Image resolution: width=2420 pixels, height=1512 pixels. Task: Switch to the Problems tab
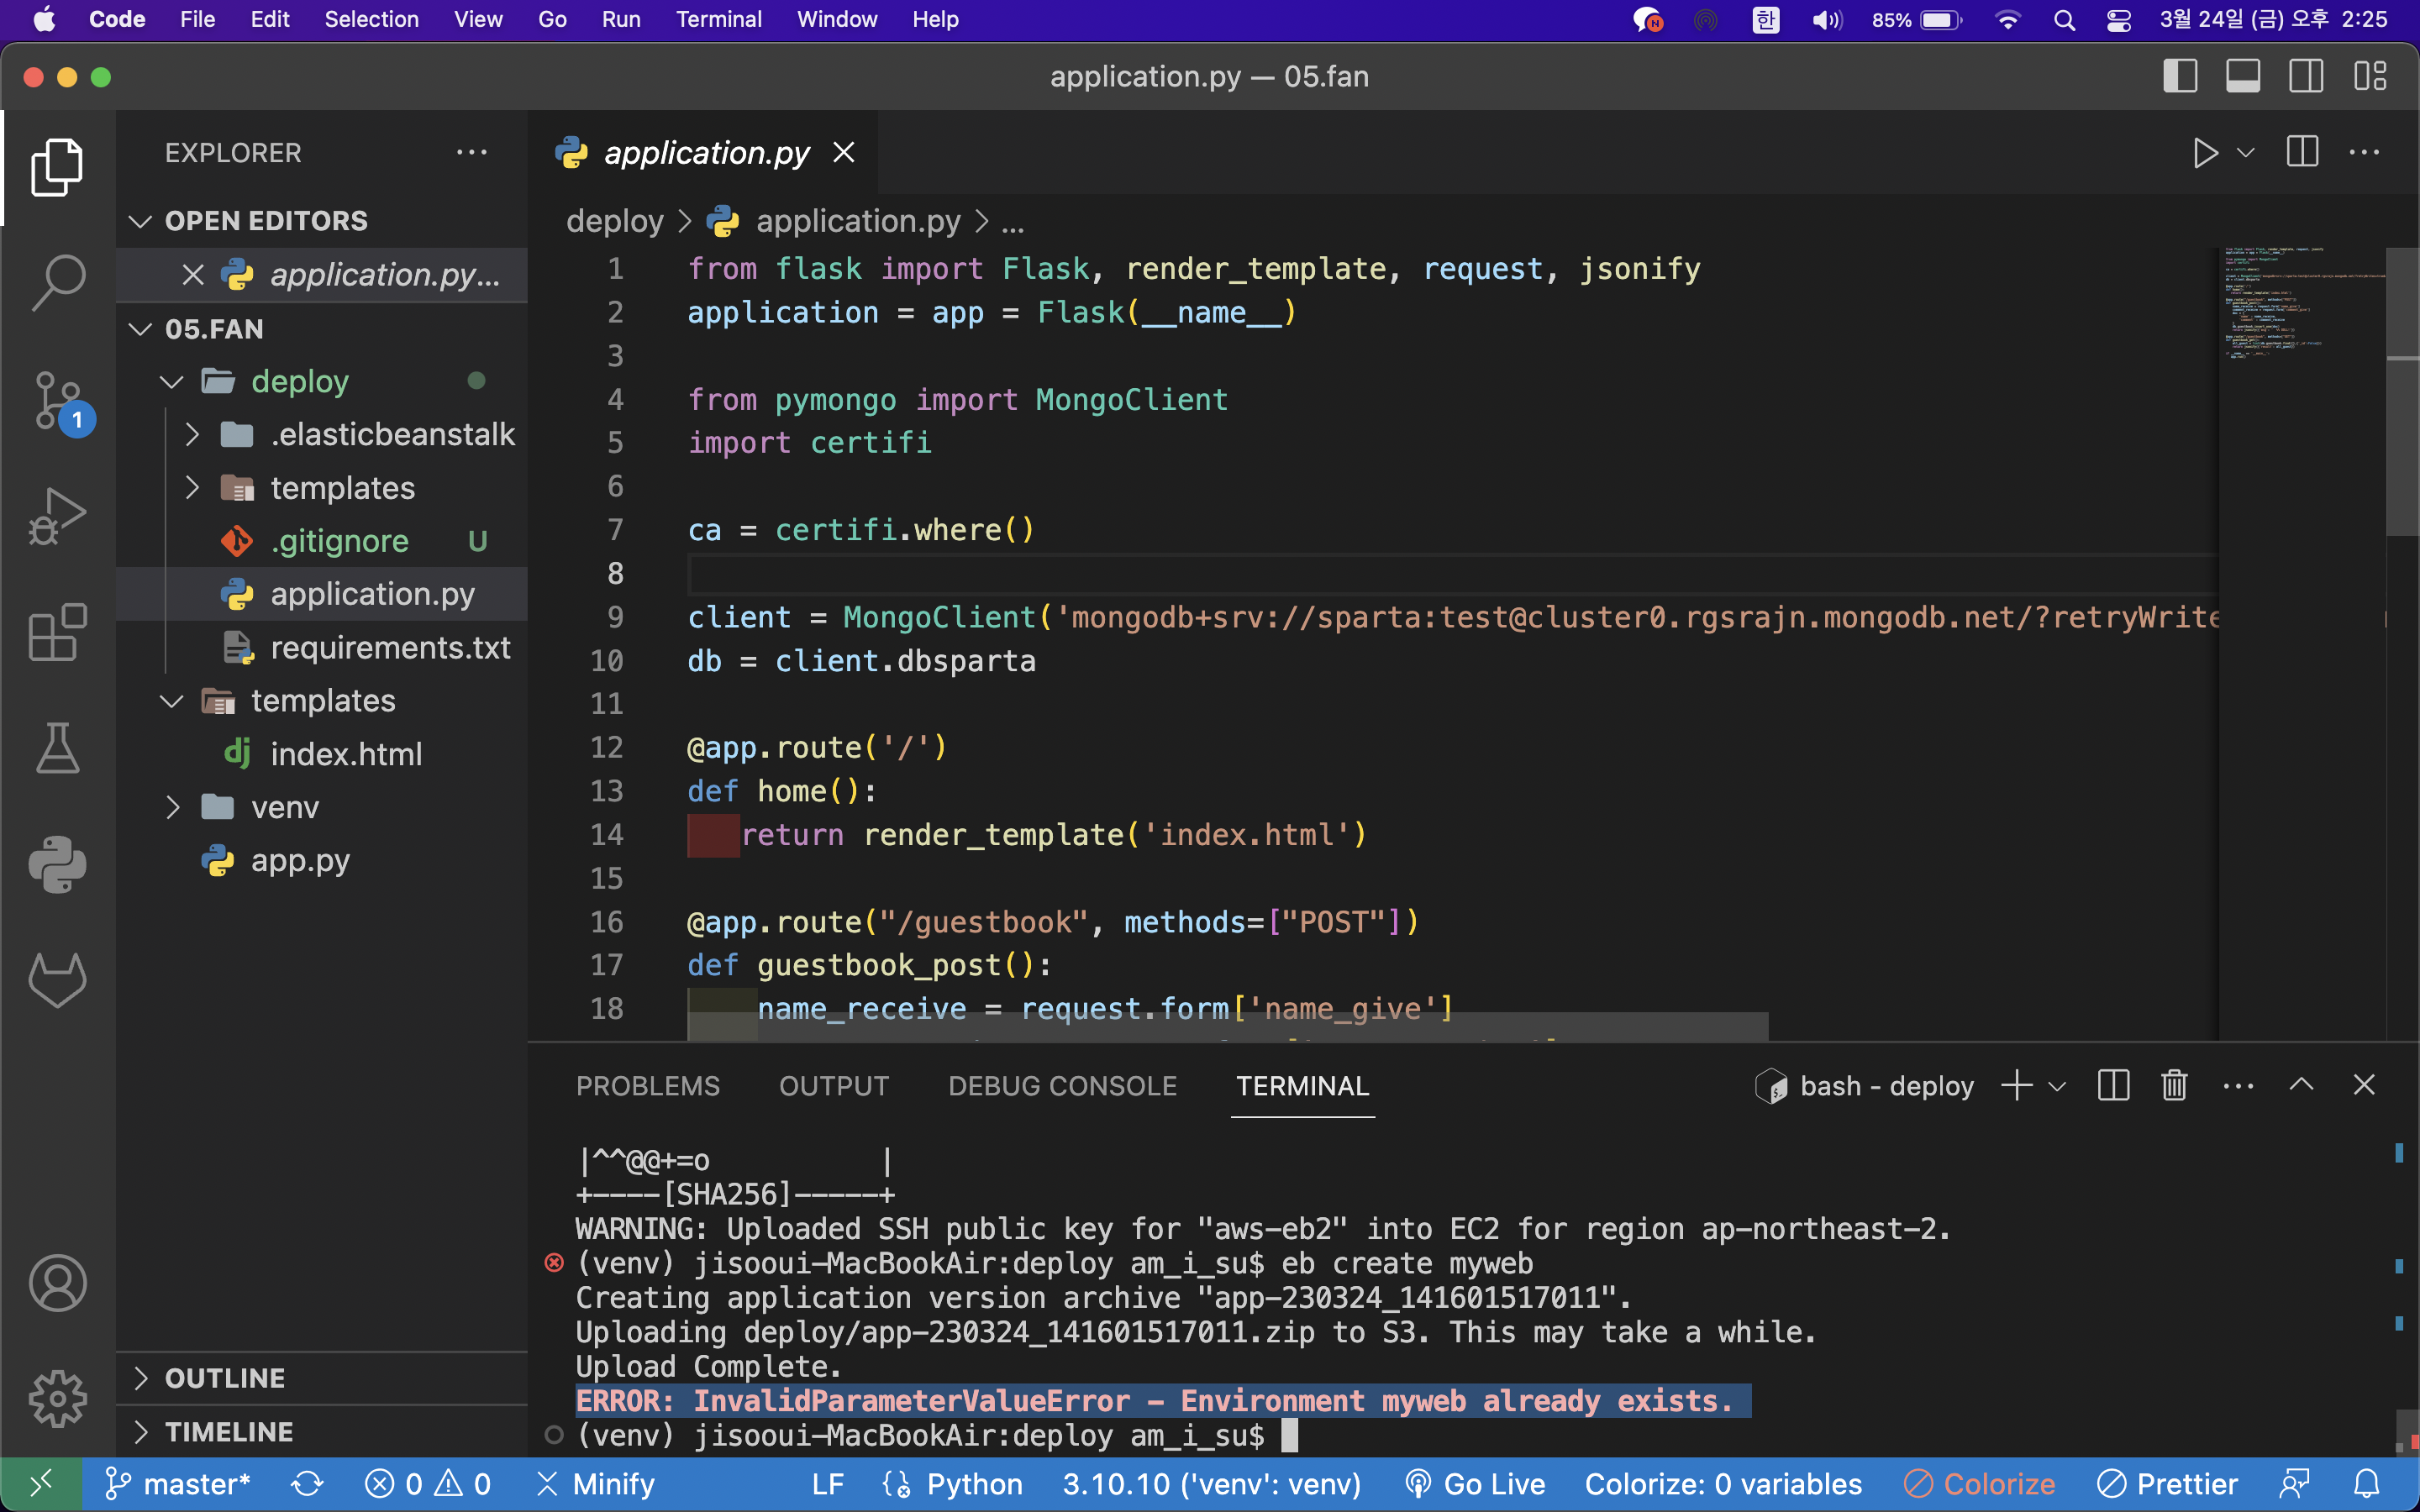coord(648,1086)
